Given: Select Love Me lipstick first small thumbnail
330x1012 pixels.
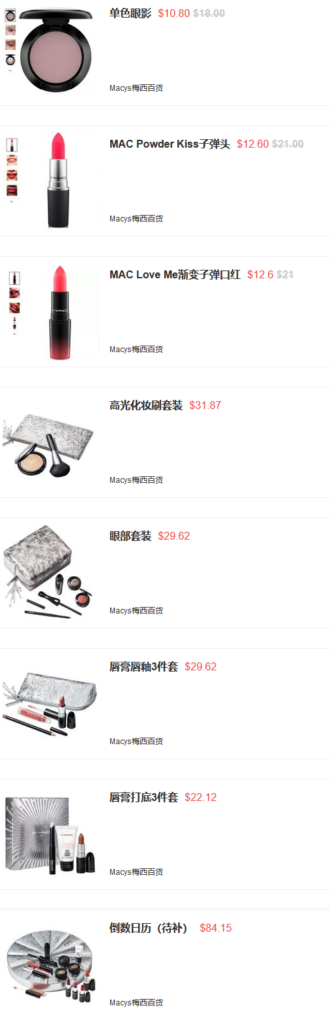Looking at the screenshot, I should point(14,278).
